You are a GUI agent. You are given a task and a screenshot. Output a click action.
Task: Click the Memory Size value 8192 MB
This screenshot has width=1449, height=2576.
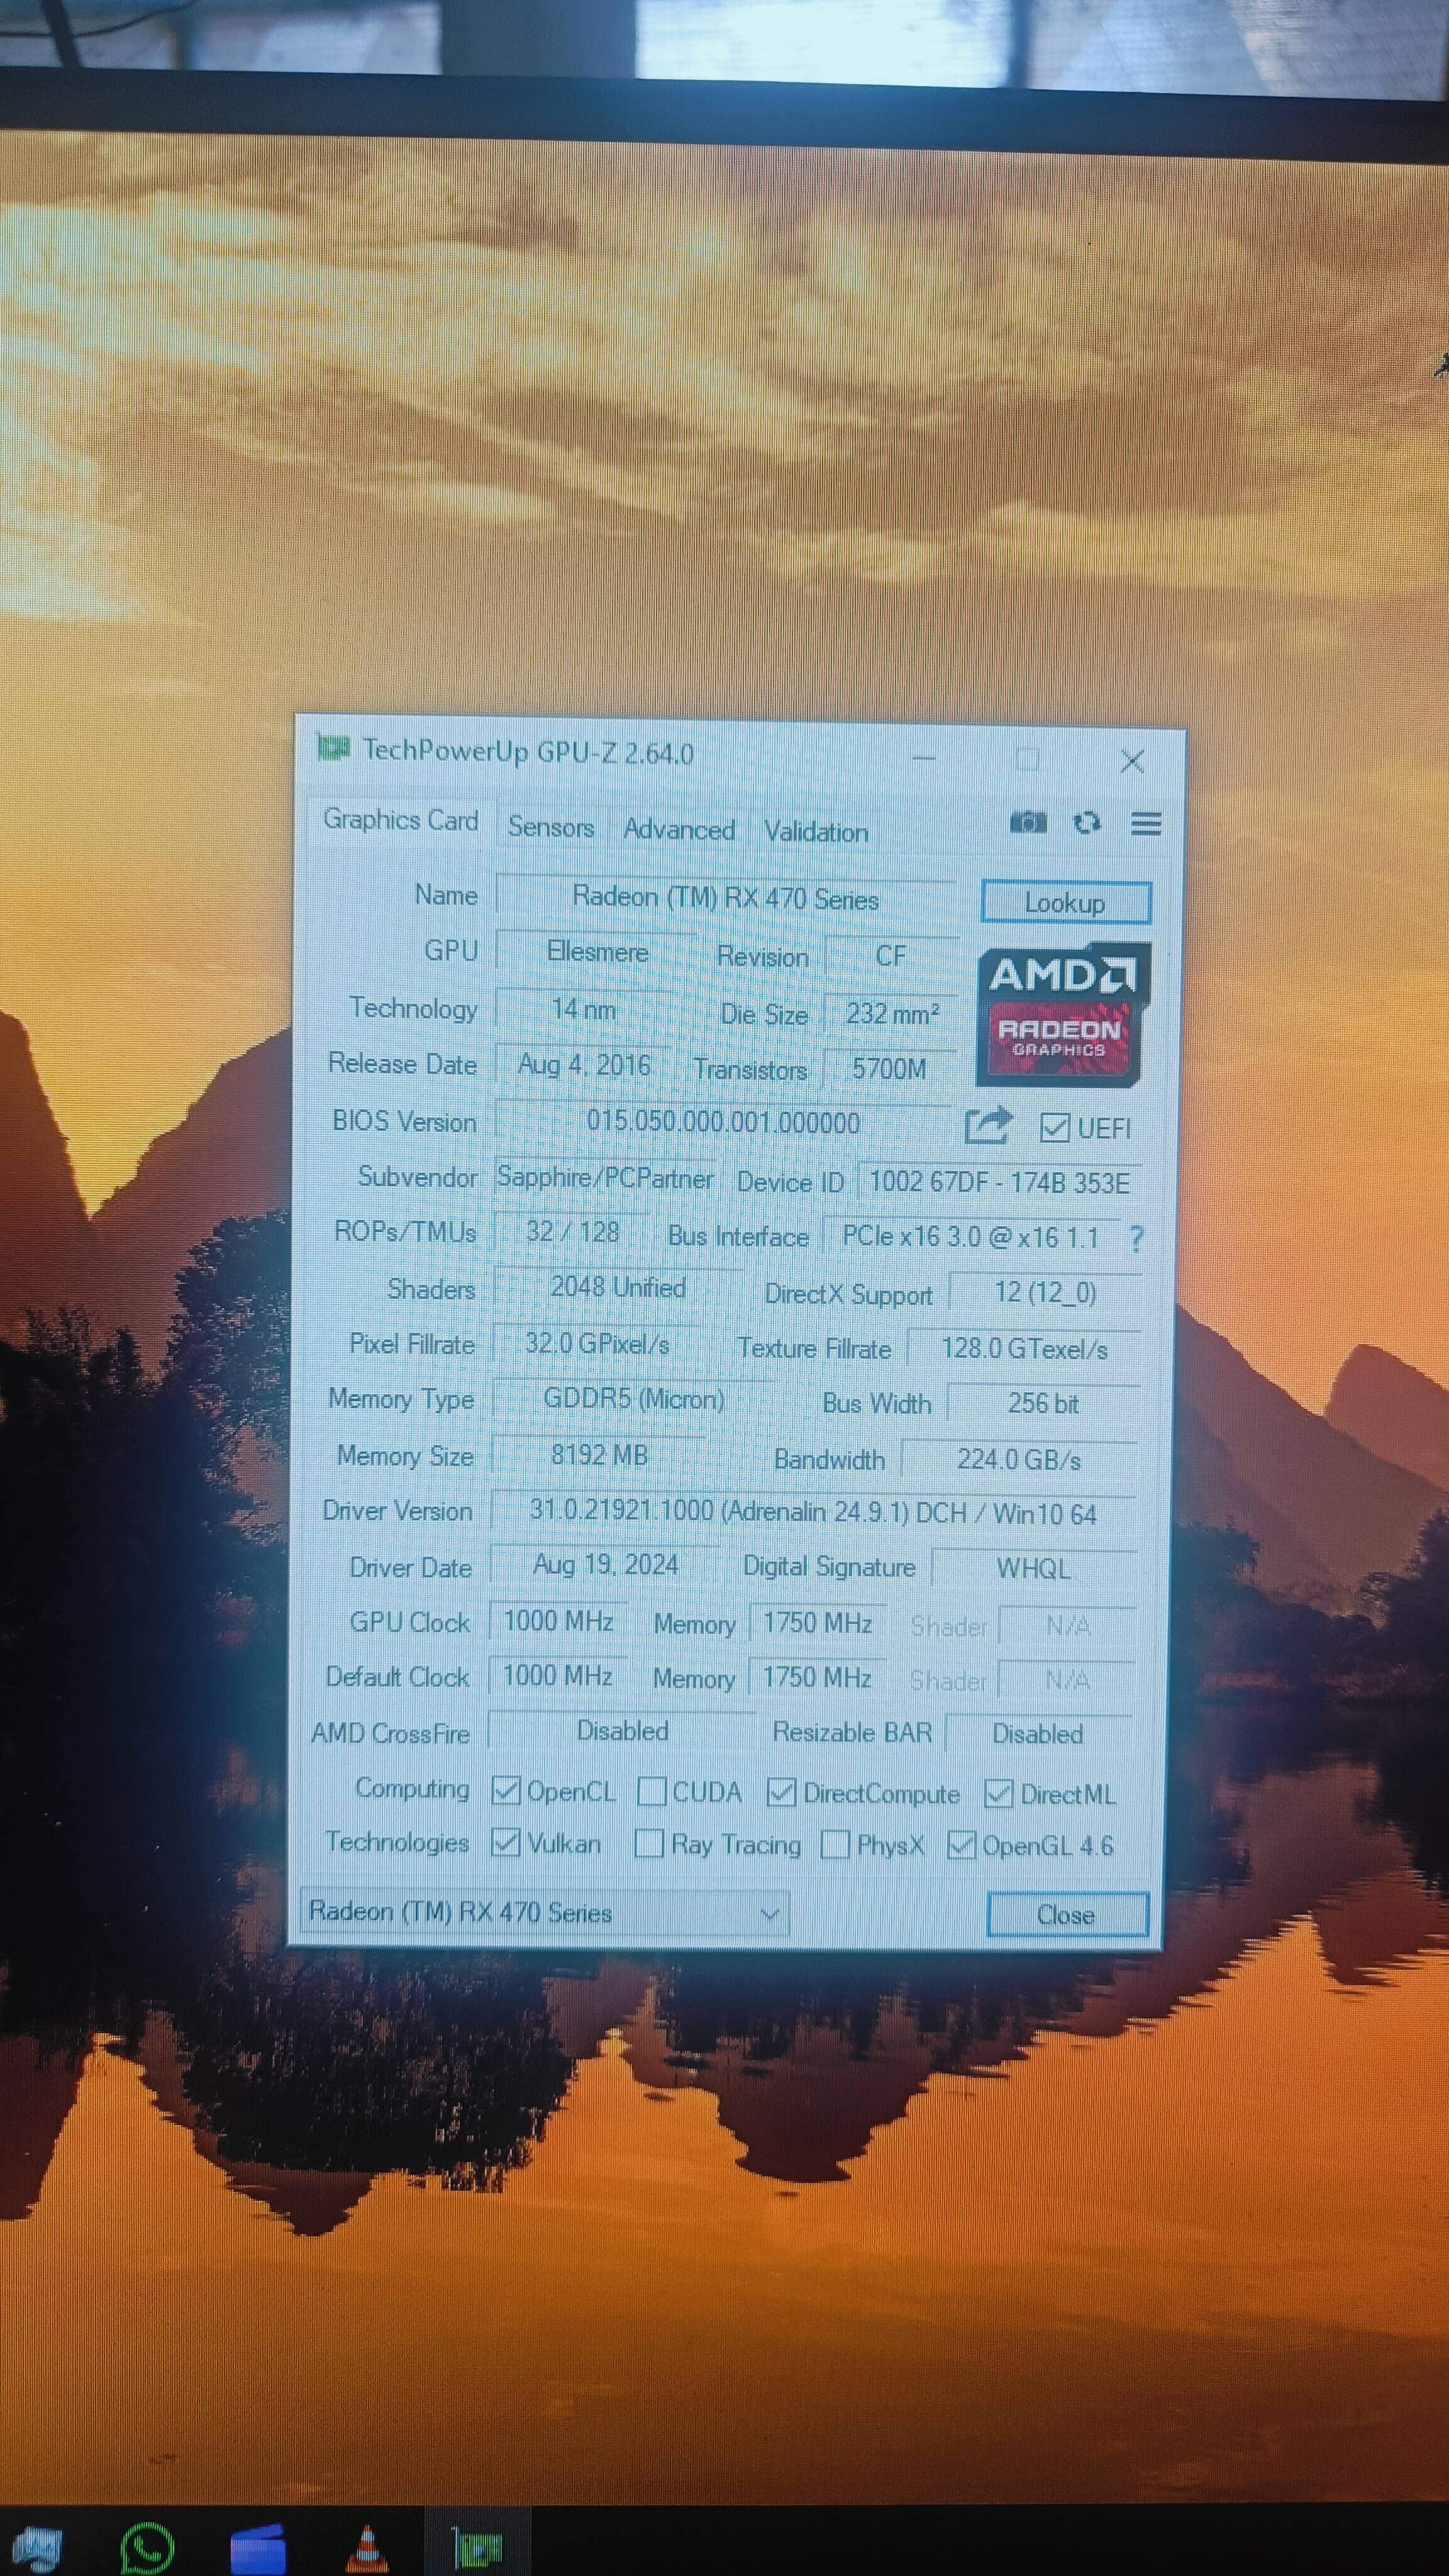(599, 1455)
